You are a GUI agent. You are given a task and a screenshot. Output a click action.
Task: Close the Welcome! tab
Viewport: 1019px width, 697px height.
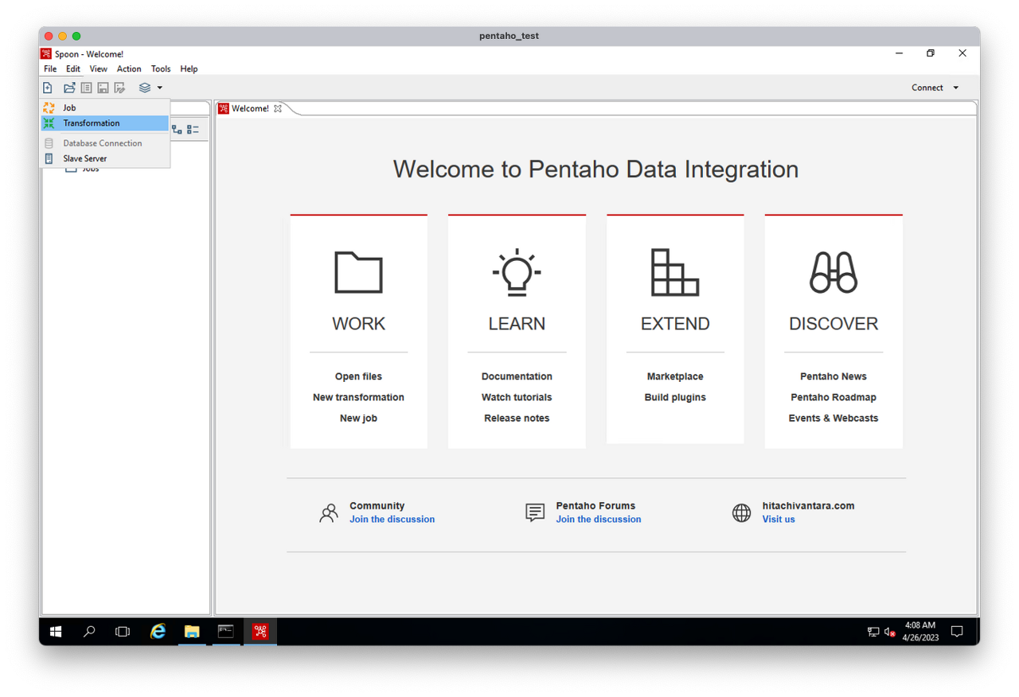[x=278, y=108]
